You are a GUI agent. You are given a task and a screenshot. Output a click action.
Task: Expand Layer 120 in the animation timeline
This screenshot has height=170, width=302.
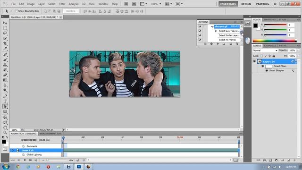(x=13, y=150)
